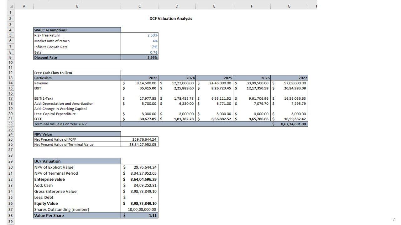Select column C header

[139, 6]
